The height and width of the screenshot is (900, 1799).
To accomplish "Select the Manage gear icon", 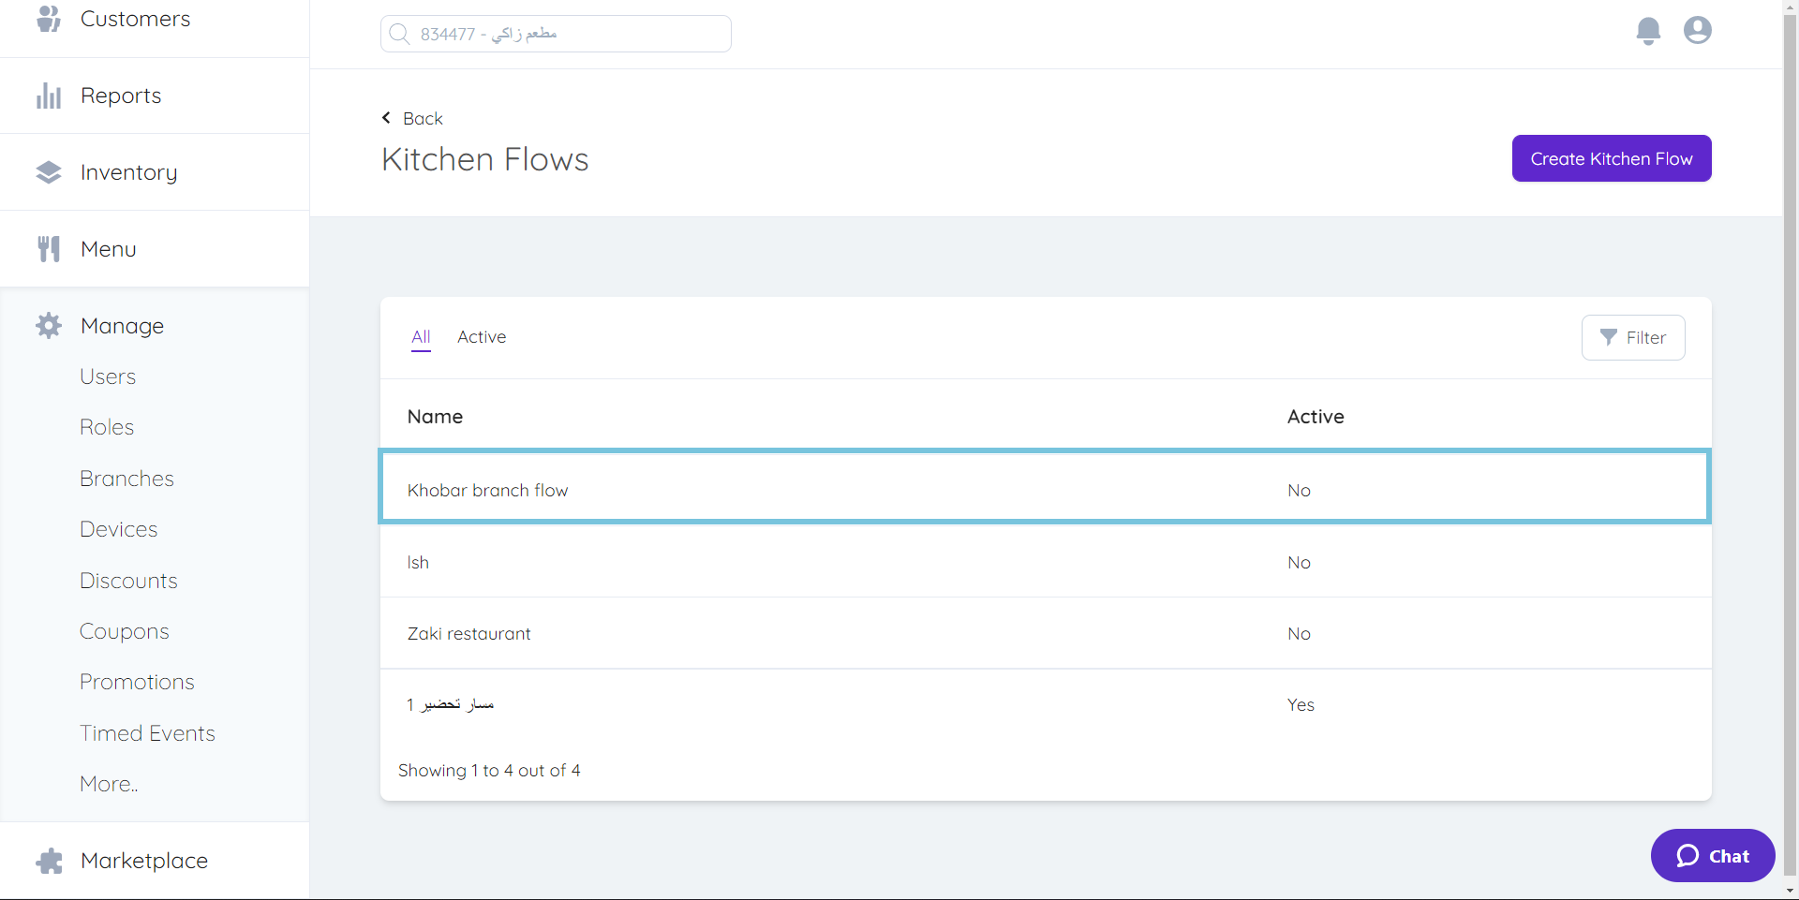I will point(48,325).
